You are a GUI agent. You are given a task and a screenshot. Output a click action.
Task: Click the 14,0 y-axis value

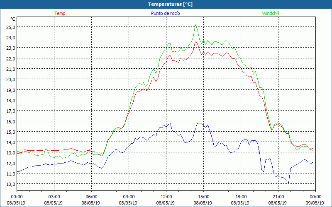[11, 142]
